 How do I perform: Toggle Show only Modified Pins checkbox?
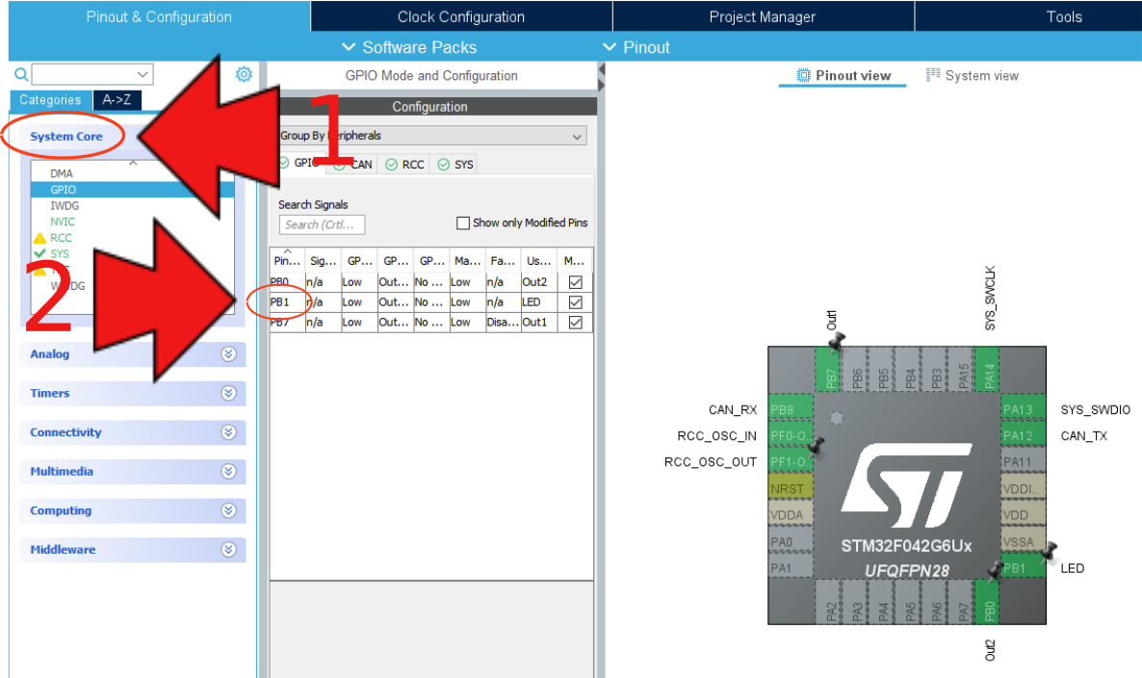[x=463, y=222]
